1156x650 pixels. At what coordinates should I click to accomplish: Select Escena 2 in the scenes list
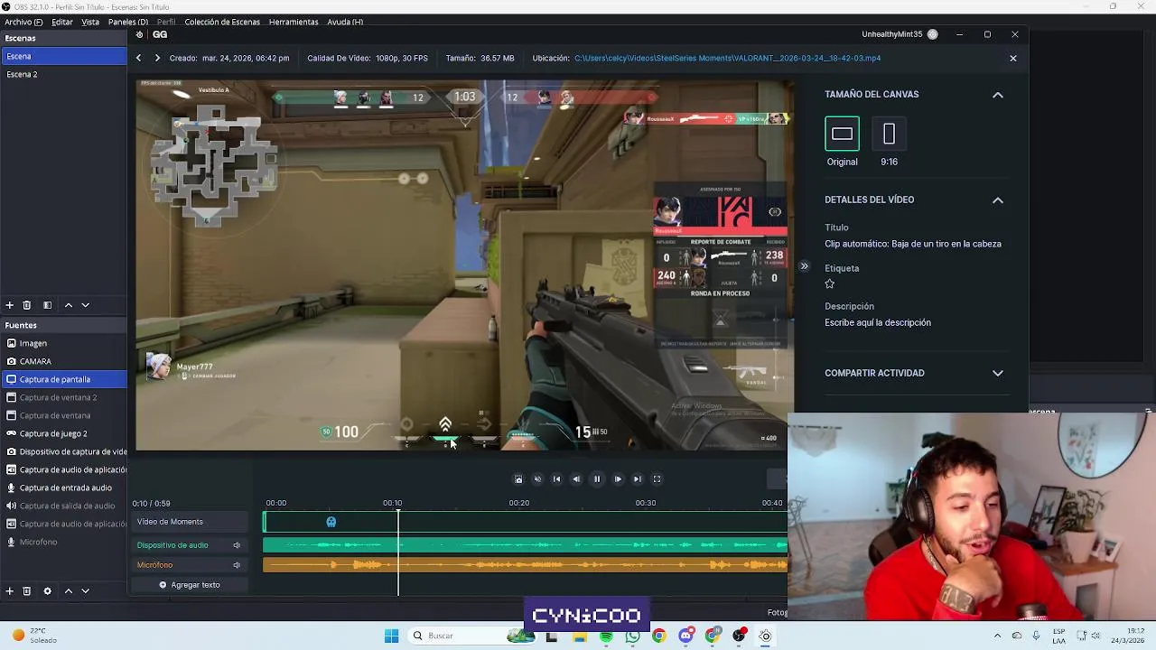(x=63, y=74)
